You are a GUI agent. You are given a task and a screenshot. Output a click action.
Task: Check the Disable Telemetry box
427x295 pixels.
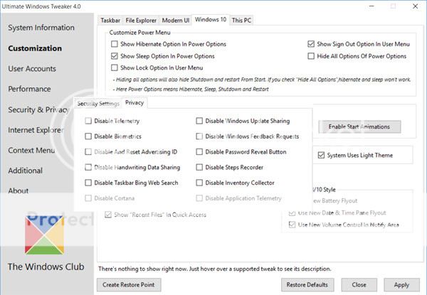click(88, 122)
